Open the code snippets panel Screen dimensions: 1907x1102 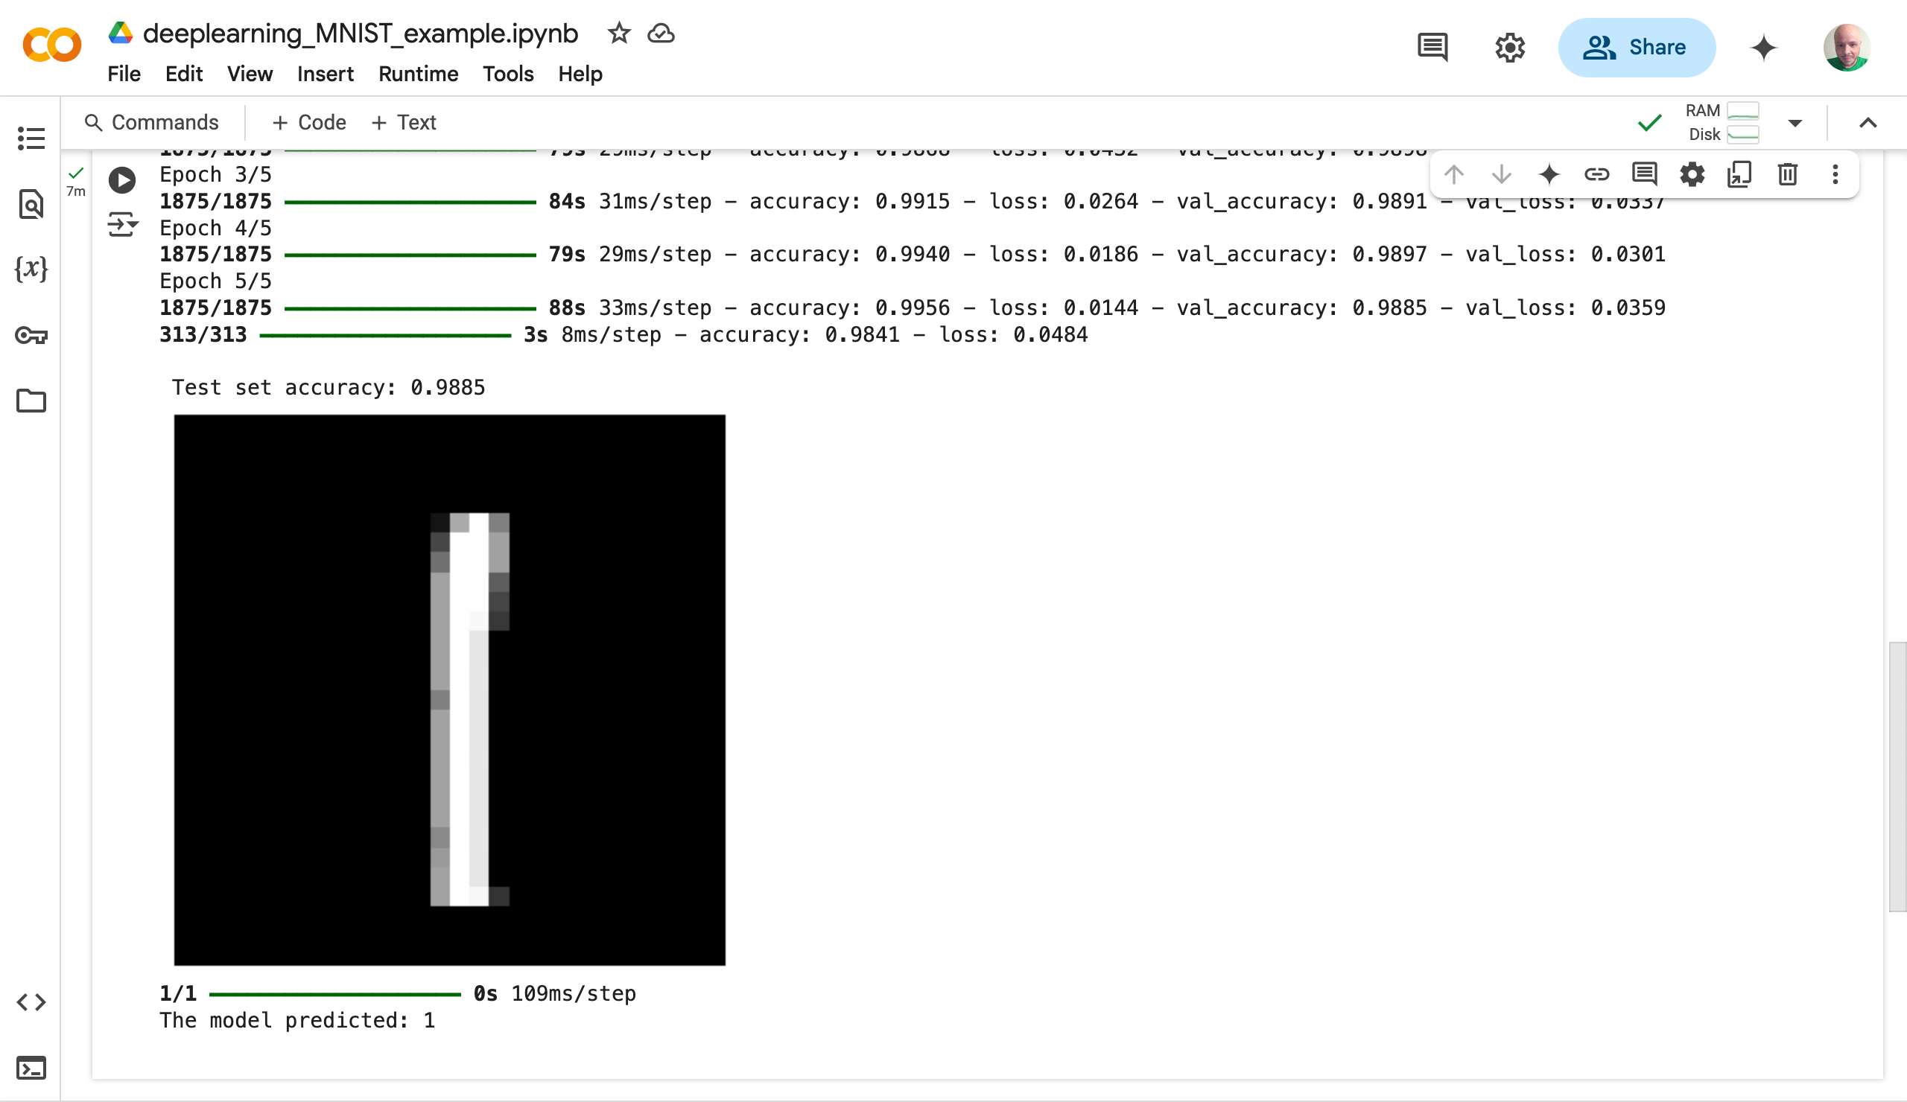click(31, 1002)
